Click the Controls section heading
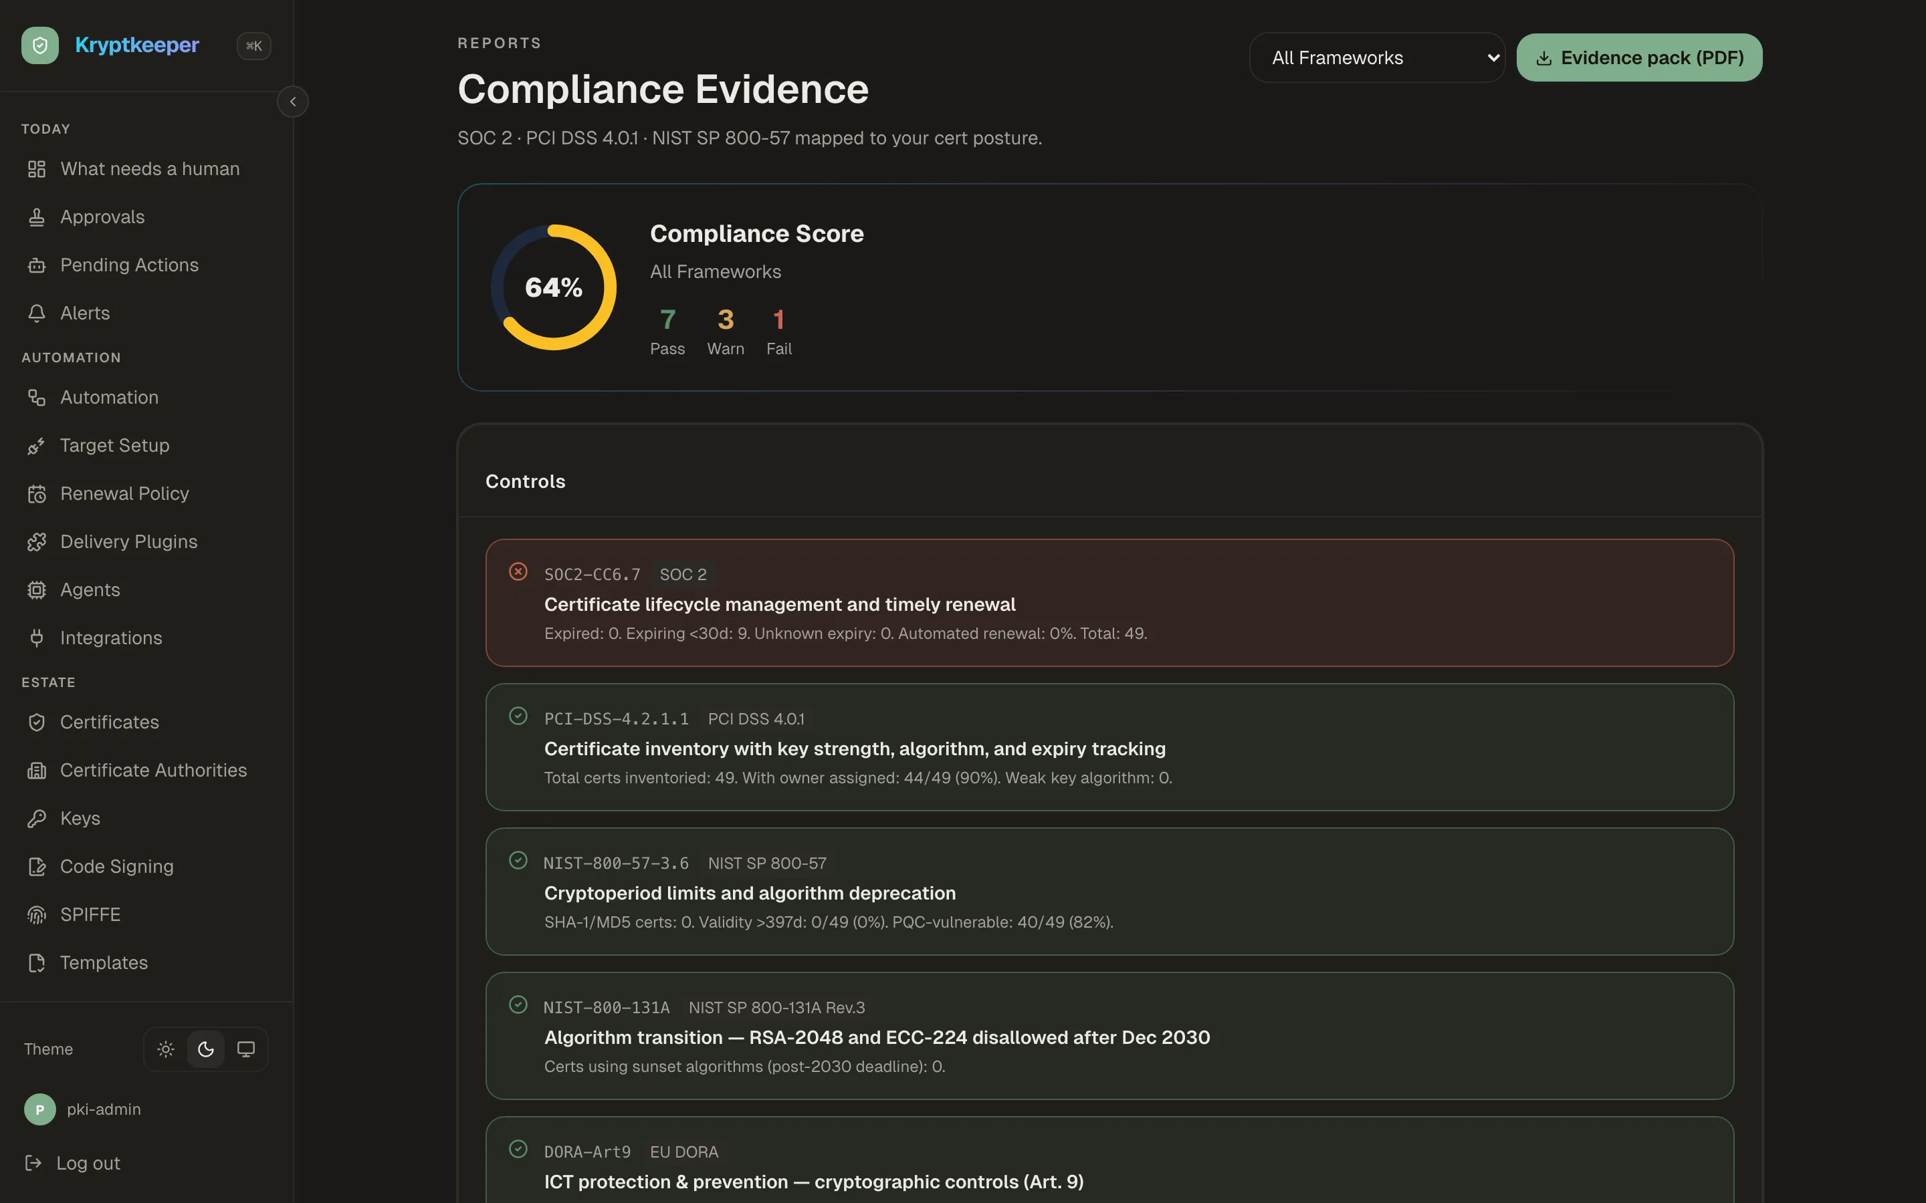The image size is (1926, 1203). (x=525, y=481)
